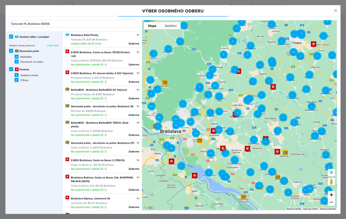This screenshot has height=219, width=346.
Task: Close the pickup selection dialog
Action: pyautogui.click(x=335, y=11)
